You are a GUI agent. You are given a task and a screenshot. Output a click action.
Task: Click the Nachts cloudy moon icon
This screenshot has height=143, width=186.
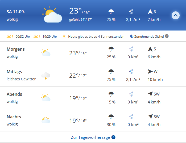pos(46,120)
